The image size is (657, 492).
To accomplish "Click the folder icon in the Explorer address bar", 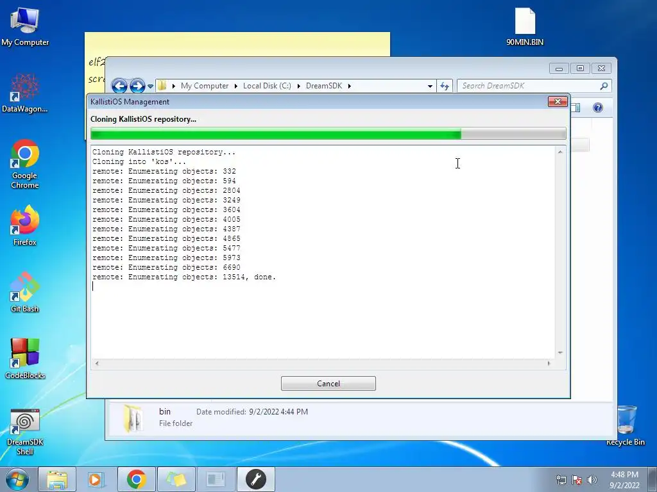I will tap(162, 86).
